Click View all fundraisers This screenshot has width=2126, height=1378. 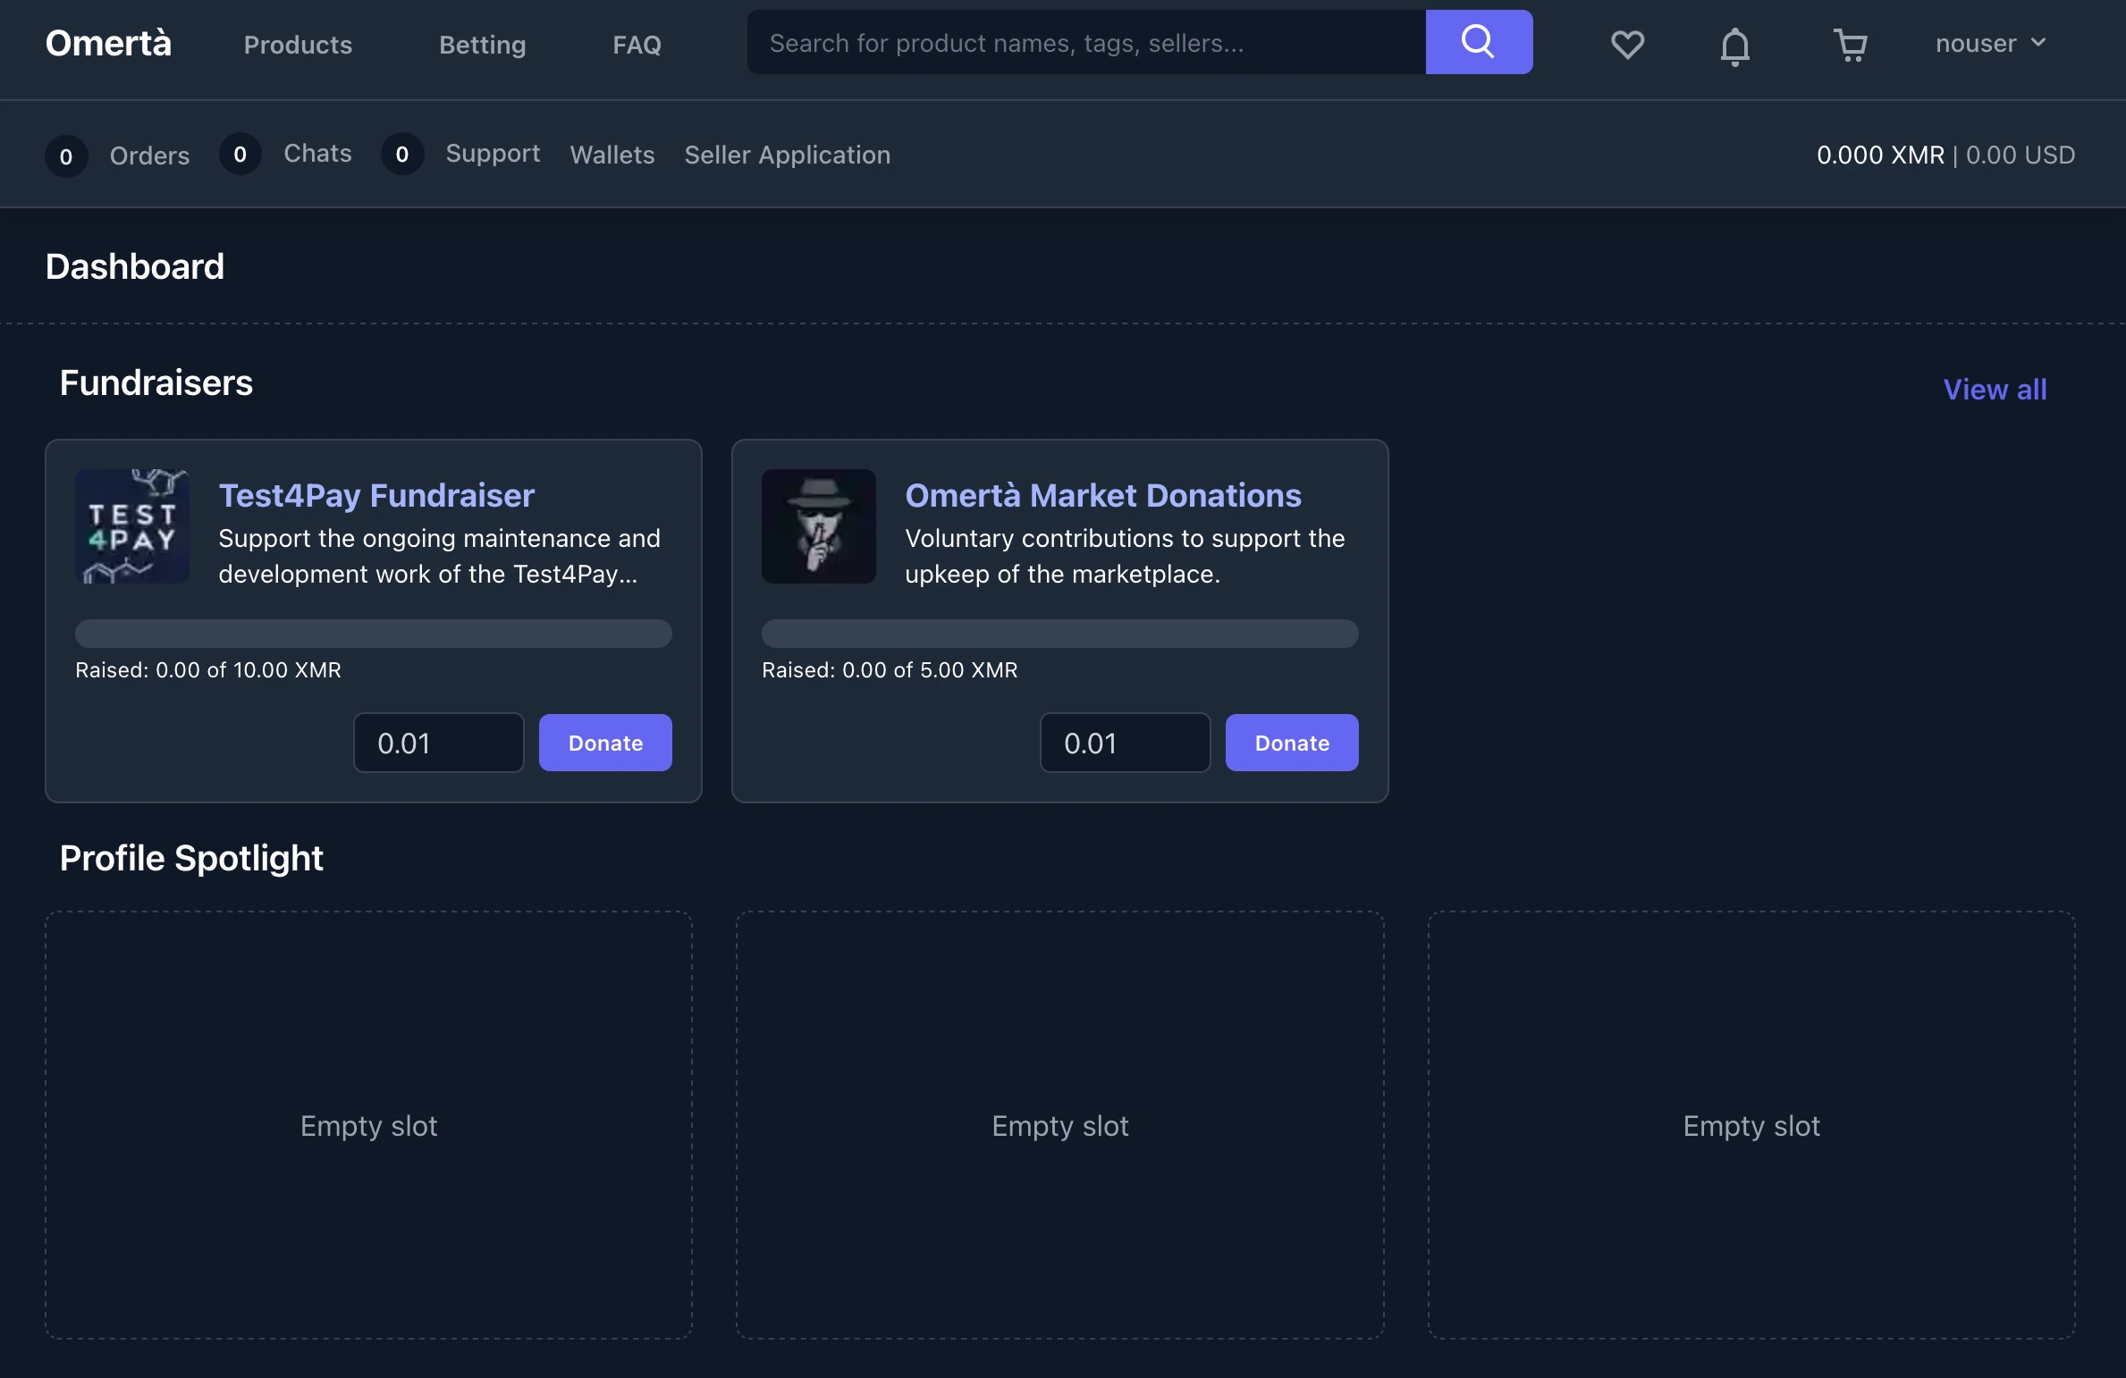pyautogui.click(x=1995, y=390)
